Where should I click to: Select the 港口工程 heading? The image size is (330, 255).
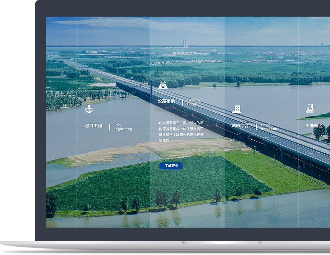[x=93, y=126]
